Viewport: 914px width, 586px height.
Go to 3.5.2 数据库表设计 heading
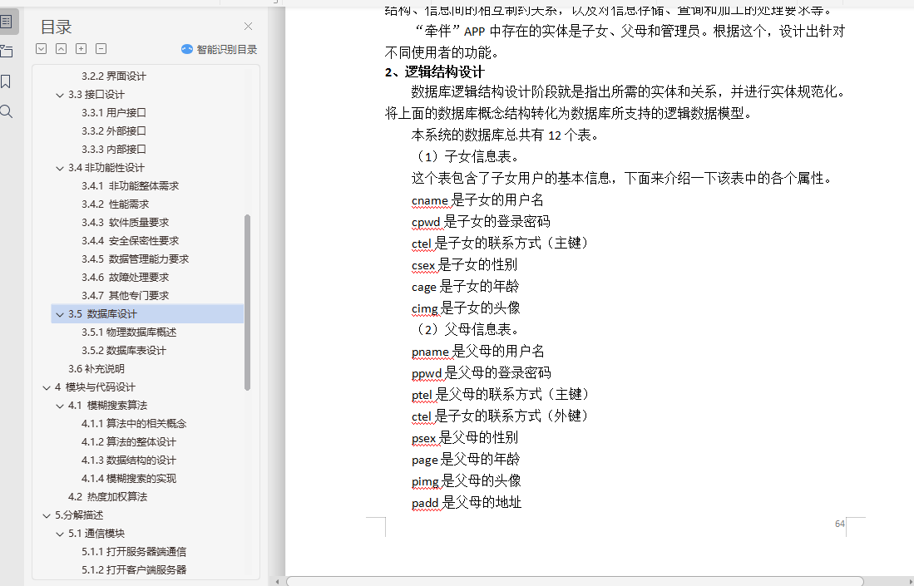point(124,351)
